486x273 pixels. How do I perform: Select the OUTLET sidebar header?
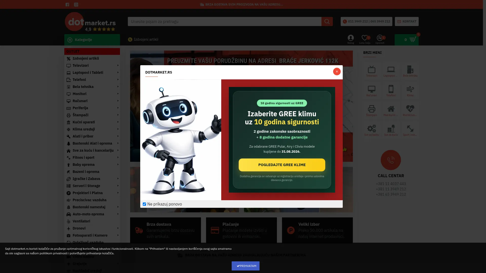92,51
